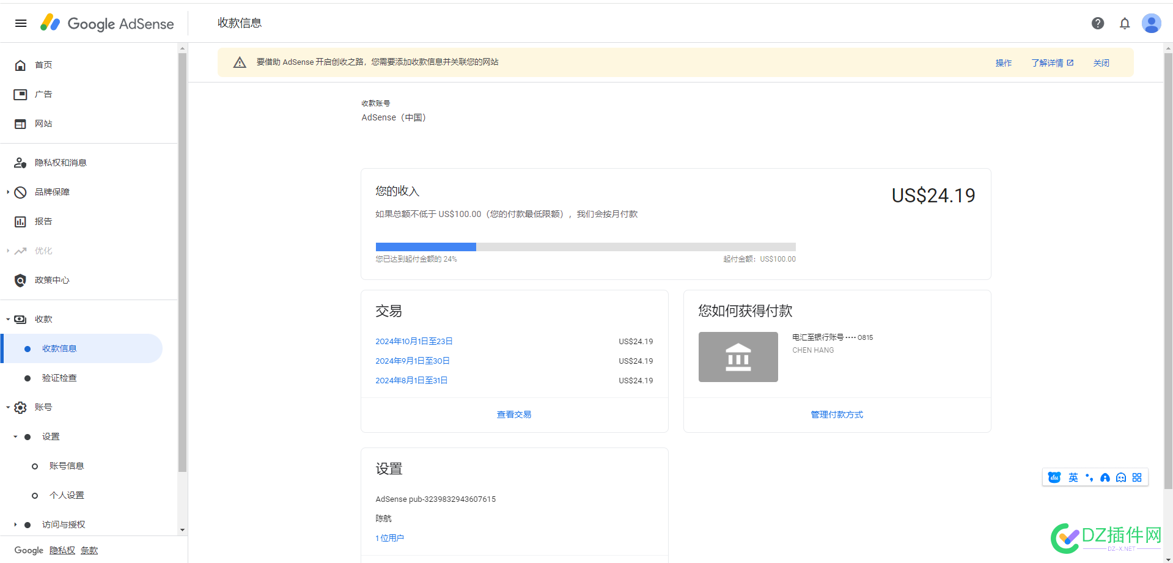1173x563 pixels.
Task: Click the IME emoji face icon
Action: coord(1121,477)
